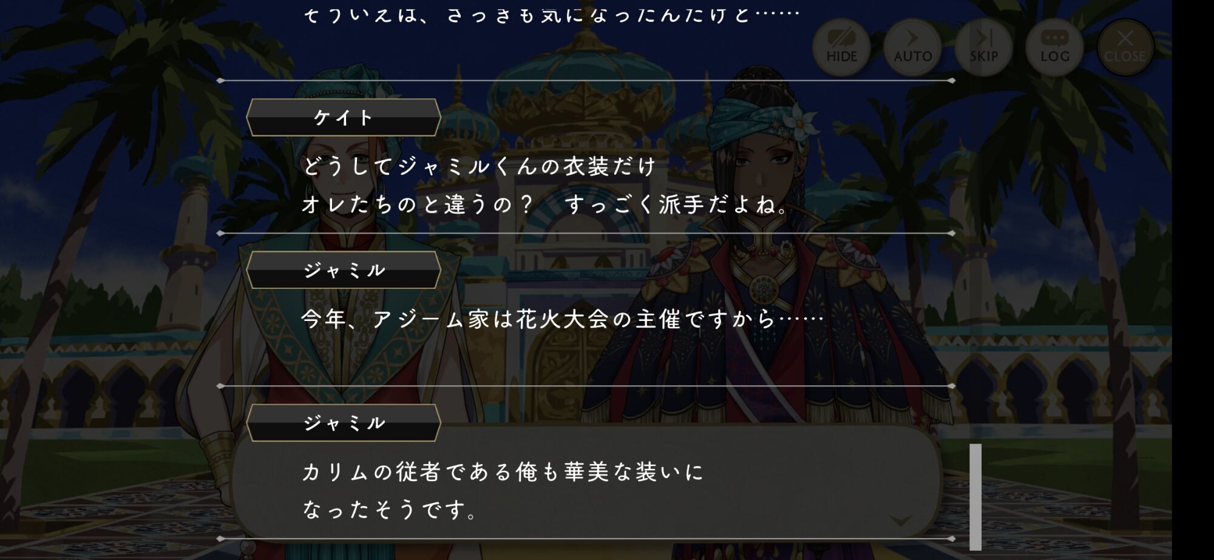Screen dimensions: 1214x560
Task: Select the ケイト speaker name label
Action: [x=344, y=117]
